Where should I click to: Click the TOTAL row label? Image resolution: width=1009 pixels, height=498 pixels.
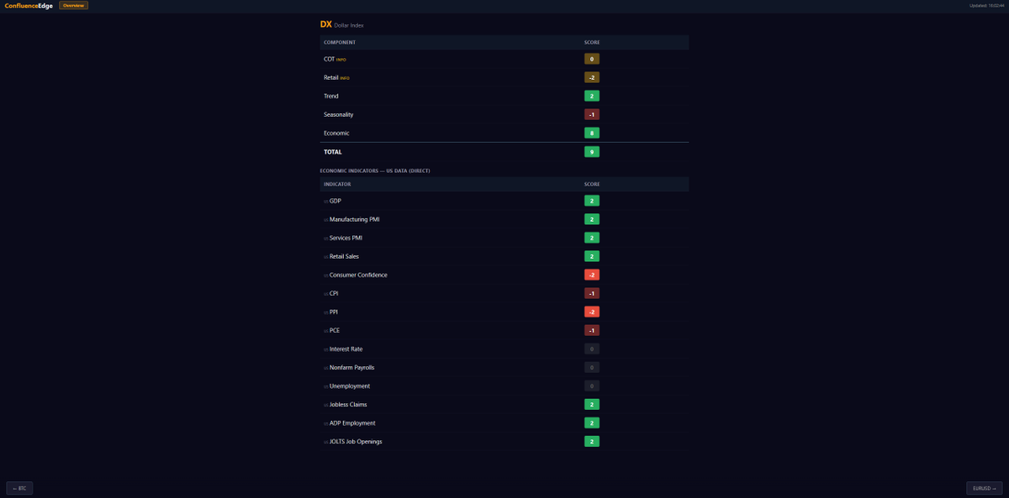333,152
